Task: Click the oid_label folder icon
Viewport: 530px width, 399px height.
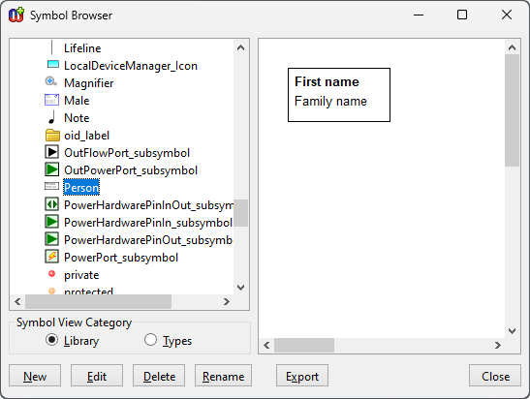Action: (x=52, y=135)
